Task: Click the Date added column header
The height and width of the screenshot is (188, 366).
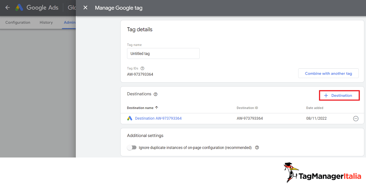Action: [315, 108]
